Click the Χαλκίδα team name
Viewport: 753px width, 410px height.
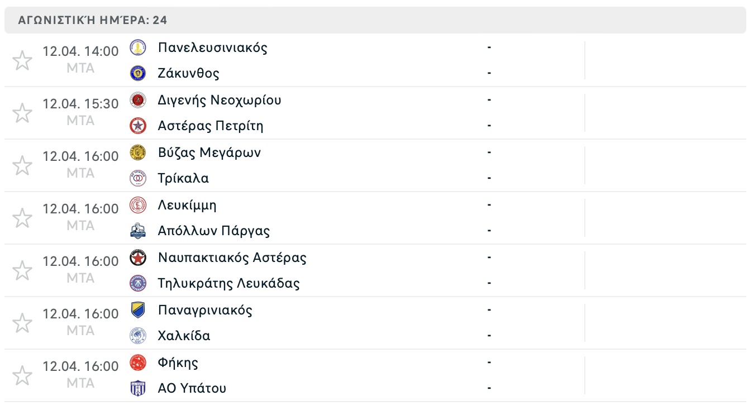(x=184, y=336)
